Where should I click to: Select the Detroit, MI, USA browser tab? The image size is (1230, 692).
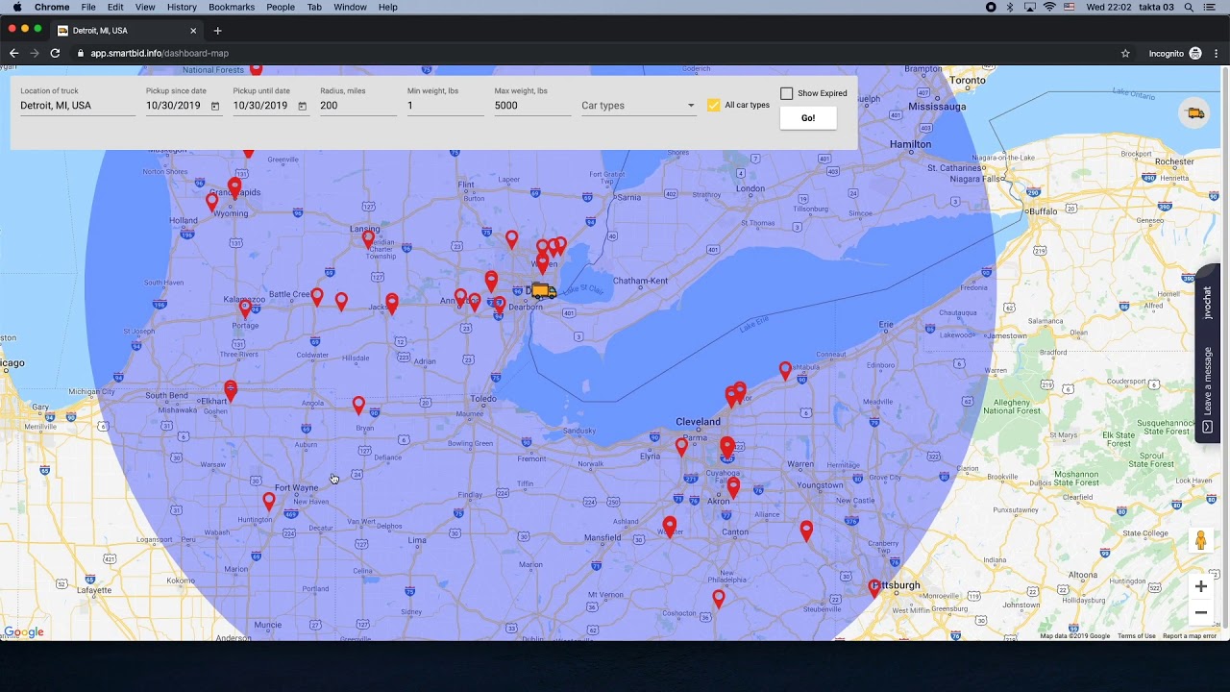click(127, 31)
